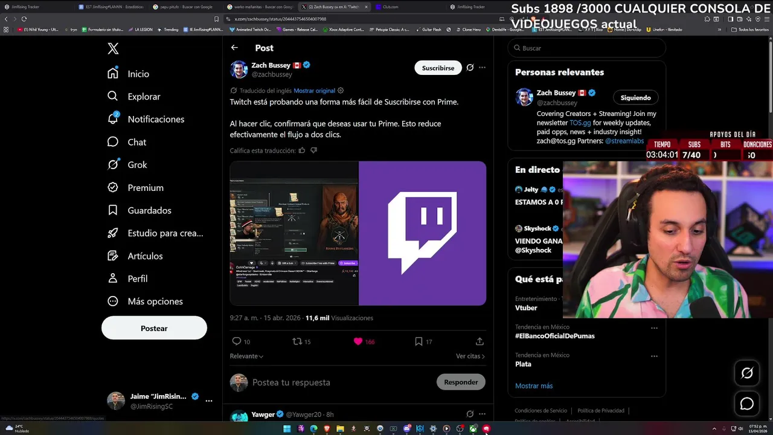Image resolution: width=773 pixels, height=435 pixels.
Task: Open Explorar search in sidebar
Action: (x=133, y=97)
